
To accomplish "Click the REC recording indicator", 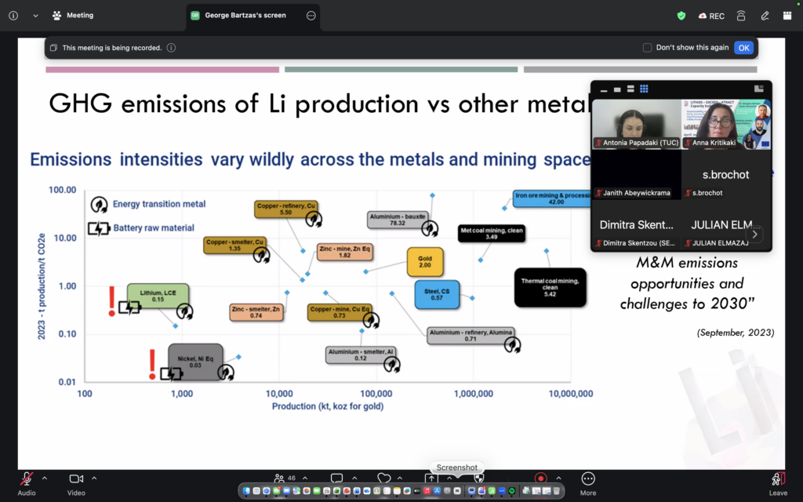I will (x=711, y=16).
